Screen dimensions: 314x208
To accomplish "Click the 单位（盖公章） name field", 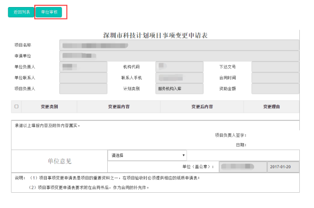I will pyautogui.click(x=243, y=167).
